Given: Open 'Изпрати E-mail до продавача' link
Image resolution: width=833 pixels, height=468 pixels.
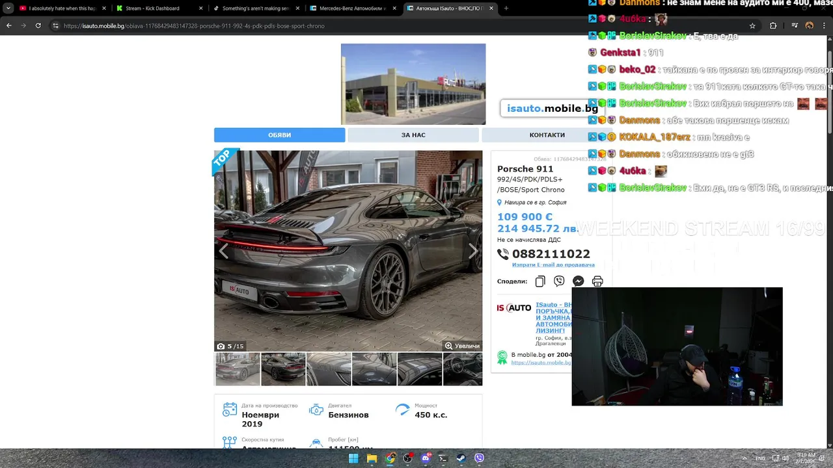Looking at the screenshot, I should pyautogui.click(x=553, y=265).
